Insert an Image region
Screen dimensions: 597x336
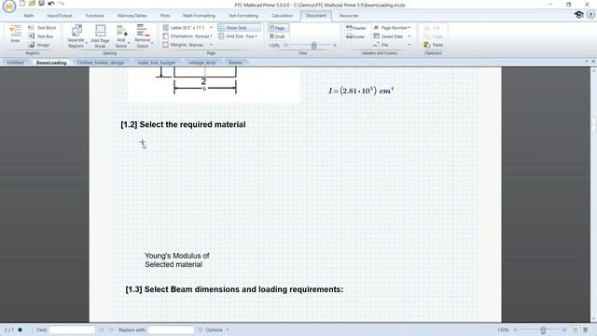[39, 45]
